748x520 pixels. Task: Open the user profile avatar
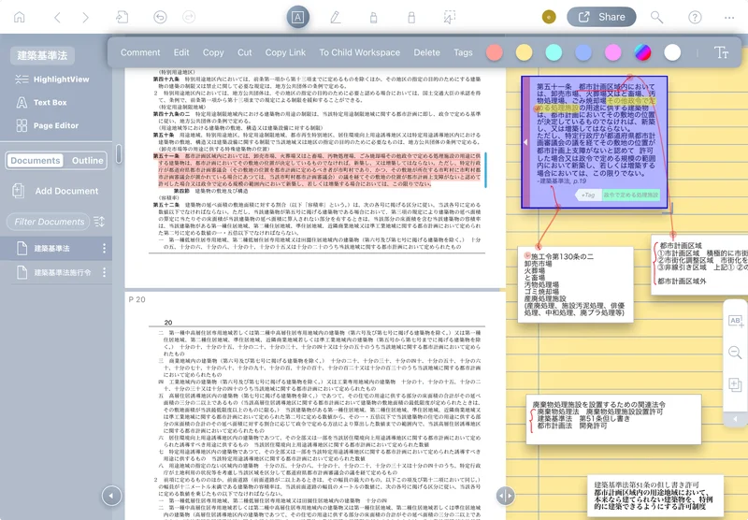click(x=549, y=17)
